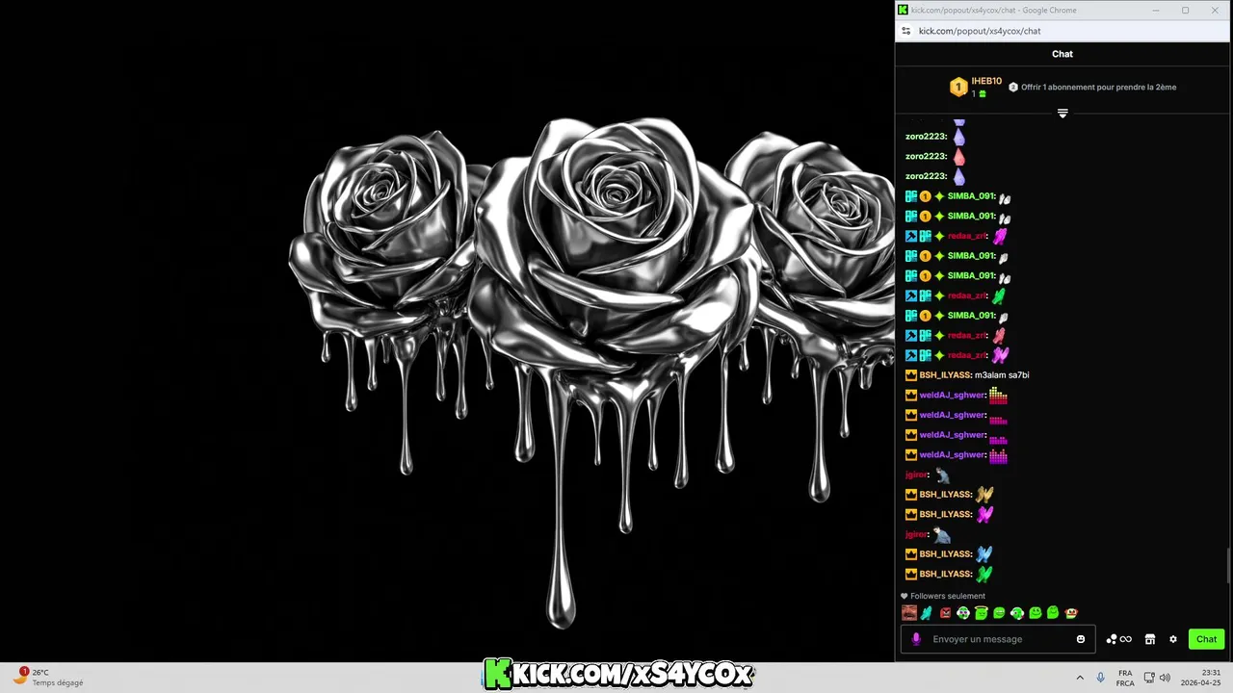This screenshot has width=1233, height=693.
Task: Insert the meme face quick emote
Action: coord(909,613)
